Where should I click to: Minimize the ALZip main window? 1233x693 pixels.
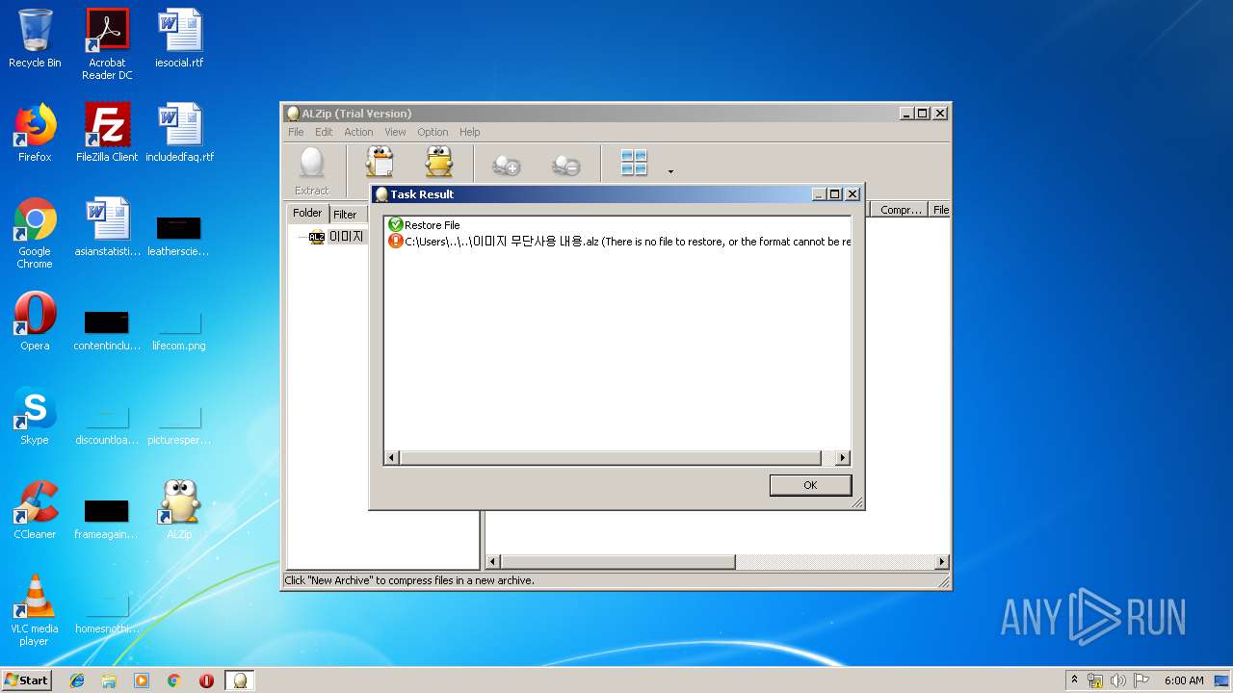(x=906, y=114)
